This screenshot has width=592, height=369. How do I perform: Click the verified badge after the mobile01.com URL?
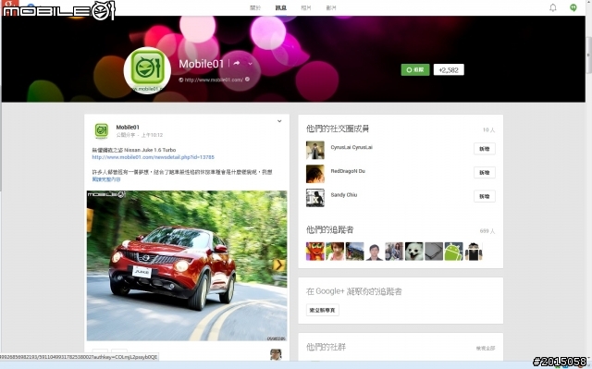click(247, 80)
